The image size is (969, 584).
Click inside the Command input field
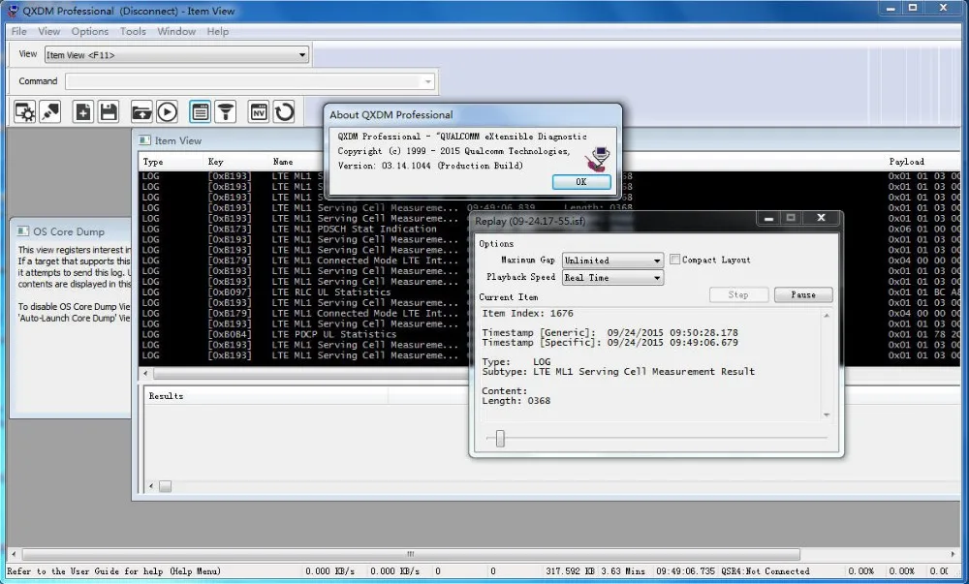(243, 81)
